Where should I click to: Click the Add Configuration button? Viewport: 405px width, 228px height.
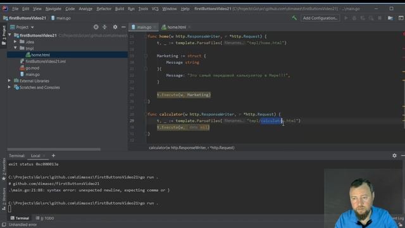point(320,18)
